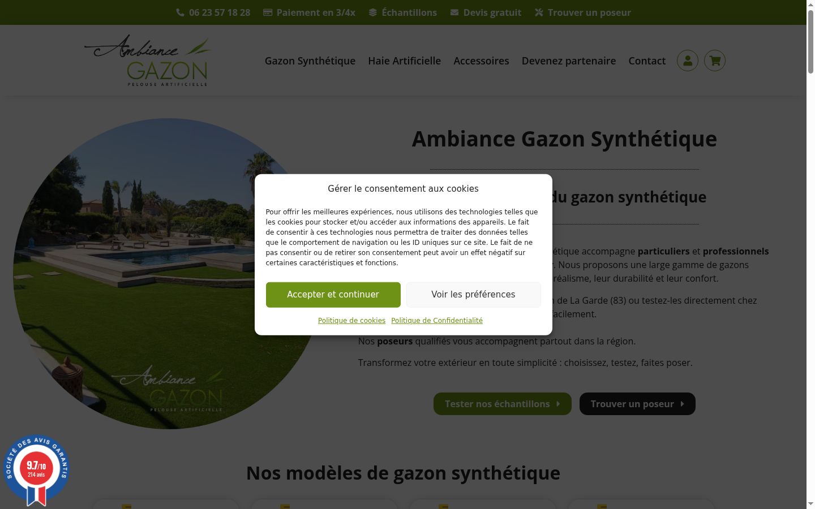Click the Gérer le consentement aux cookies title
The height and width of the screenshot is (509, 815).
point(403,189)
